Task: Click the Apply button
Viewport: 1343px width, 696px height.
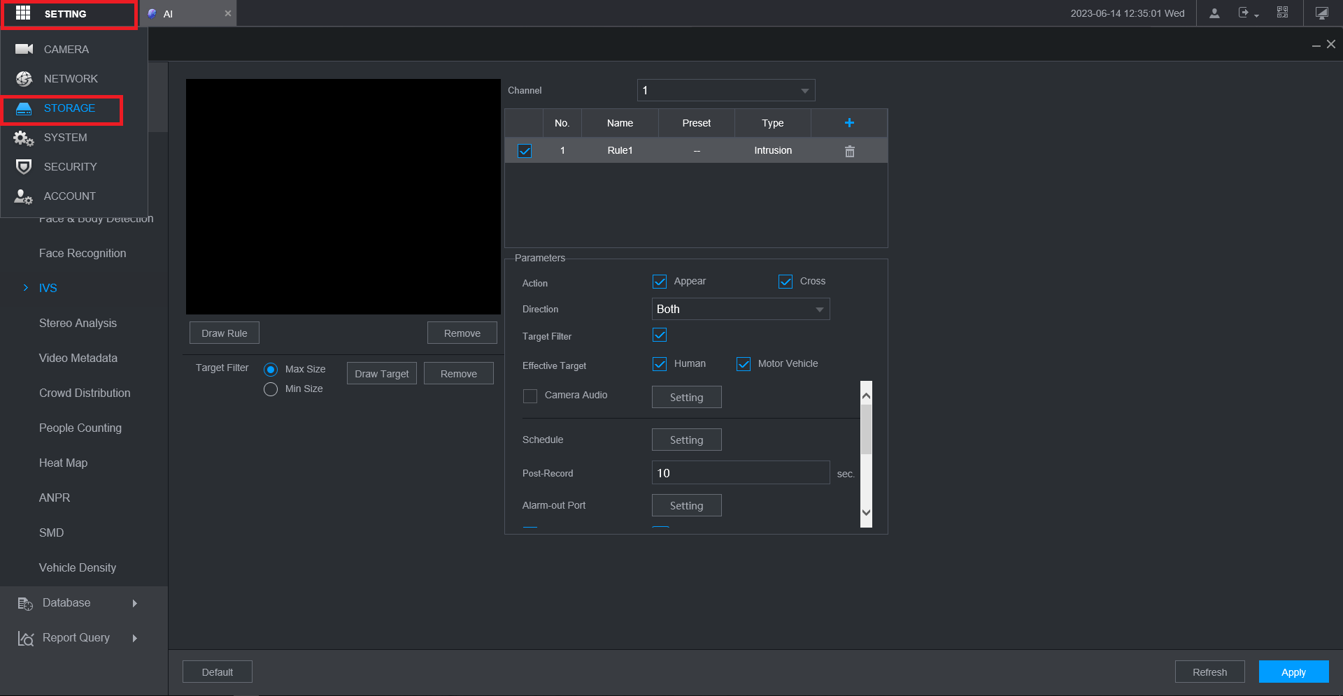Action: pyautogui.click(x=1293, y=672)
